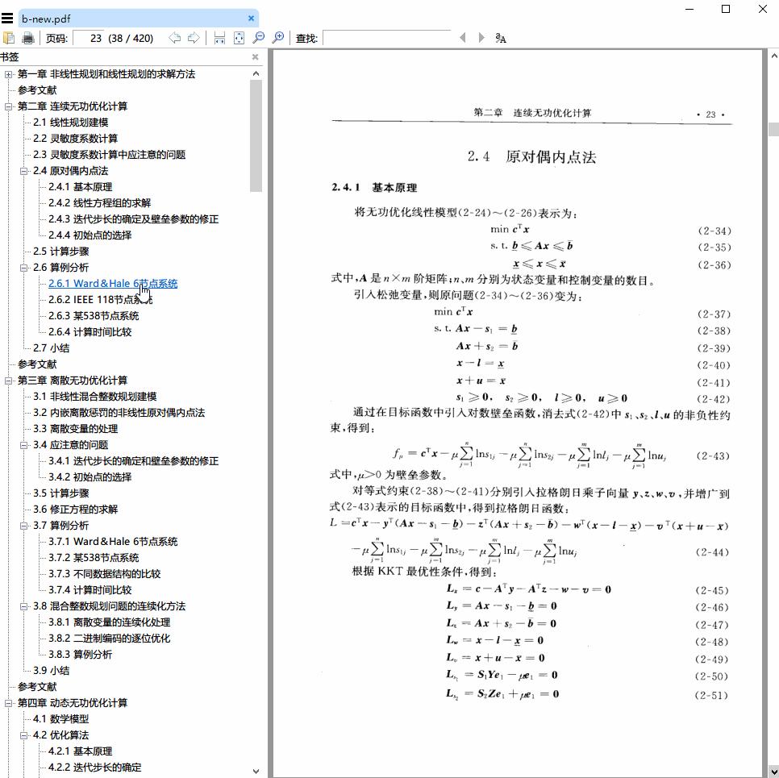
Task: Open bookmark 3.4.2 初始点的选择
Action: tap(90, 477)
